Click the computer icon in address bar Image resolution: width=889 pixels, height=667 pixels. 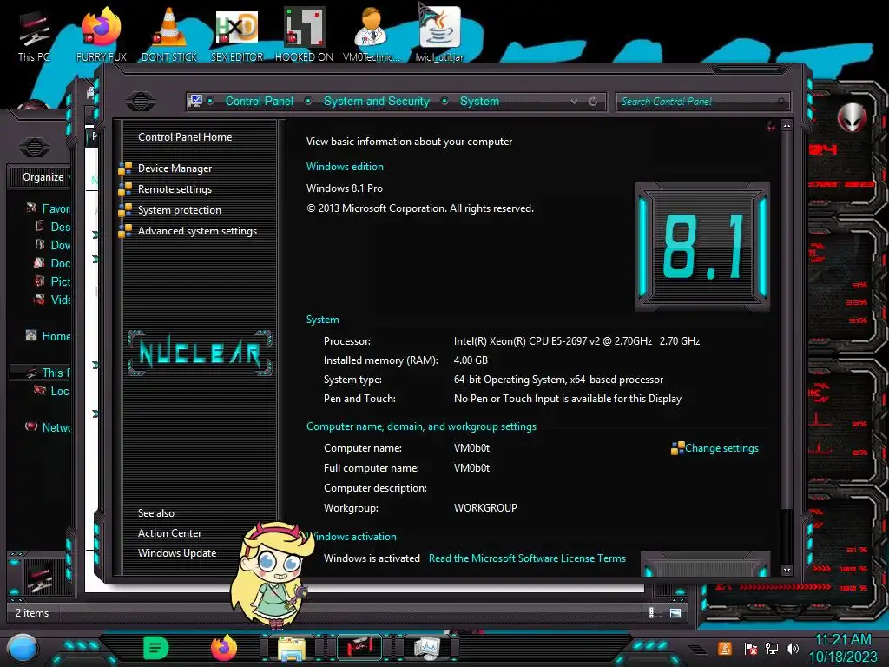195,102
